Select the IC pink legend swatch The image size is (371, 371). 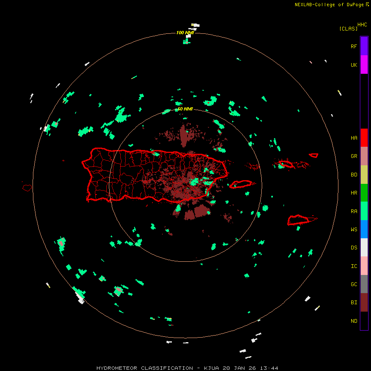tap(364, 266)
